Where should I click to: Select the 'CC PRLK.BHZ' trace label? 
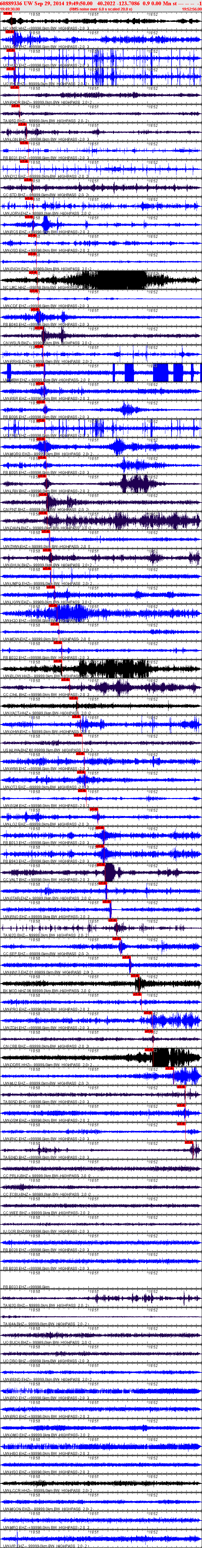coord(16,1177)
